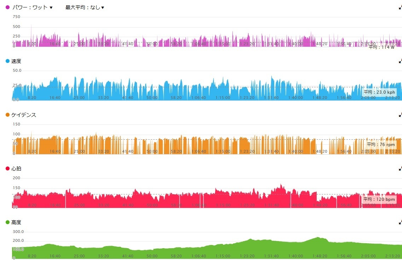Expand the power chart to fullscreen
The height and width of the screenshot is (268, 402).
[x=400, y=7]
